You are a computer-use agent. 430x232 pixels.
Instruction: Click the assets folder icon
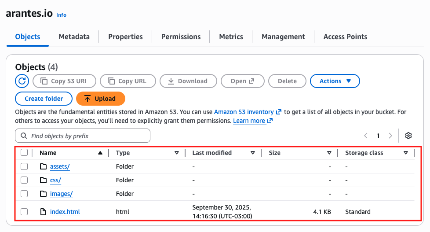pos(43,166)
